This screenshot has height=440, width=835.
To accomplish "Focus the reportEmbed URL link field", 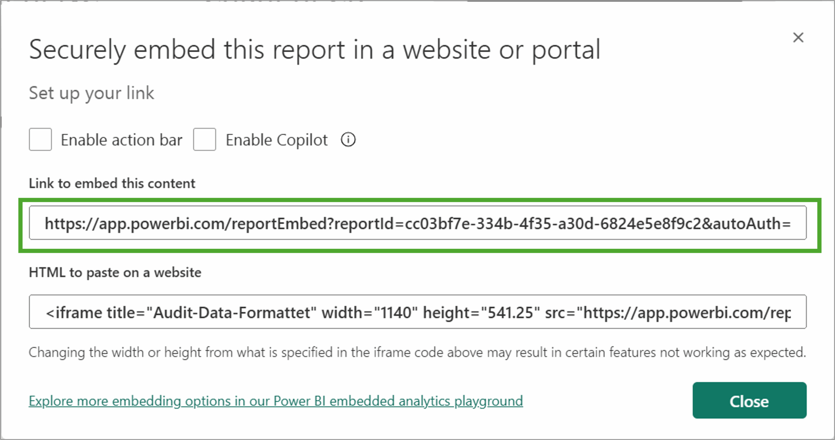I will (x=417, y=223).
